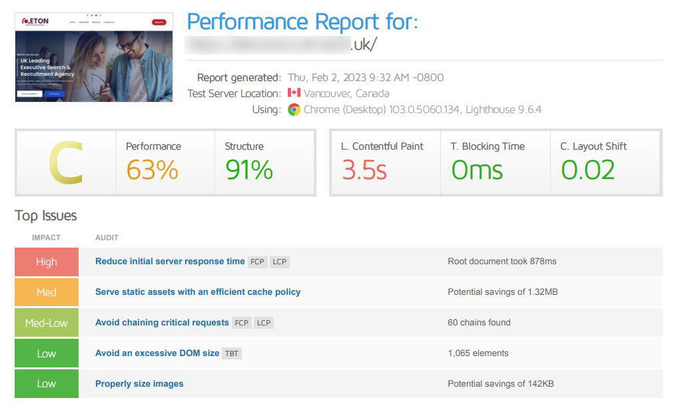Click the TBT tag on DOM size audit

click(x=232, y=353)
